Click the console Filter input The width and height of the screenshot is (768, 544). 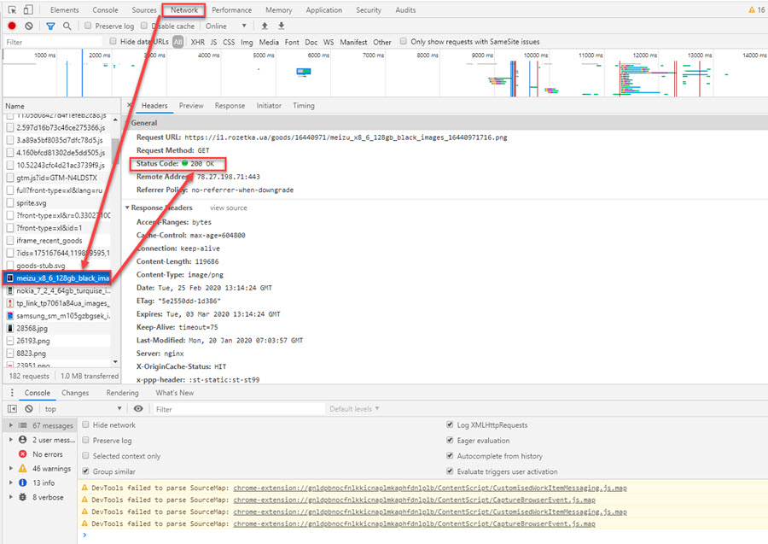(238, 409)
